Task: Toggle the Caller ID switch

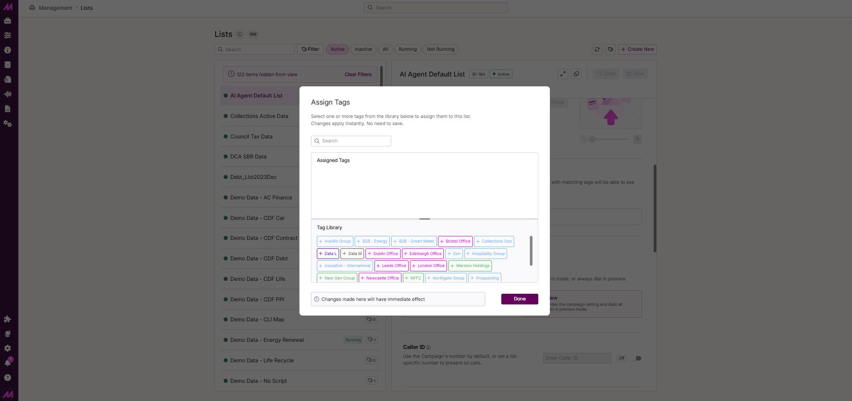Action: (x=636, y=358)
